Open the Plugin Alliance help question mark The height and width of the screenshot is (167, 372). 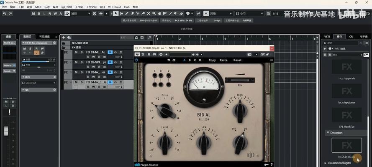pyautogui.click(x=272, y=164)
